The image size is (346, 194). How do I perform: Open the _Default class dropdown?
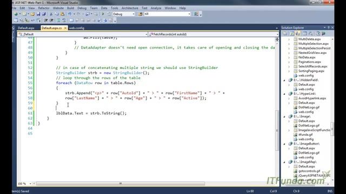pos(147,34)
